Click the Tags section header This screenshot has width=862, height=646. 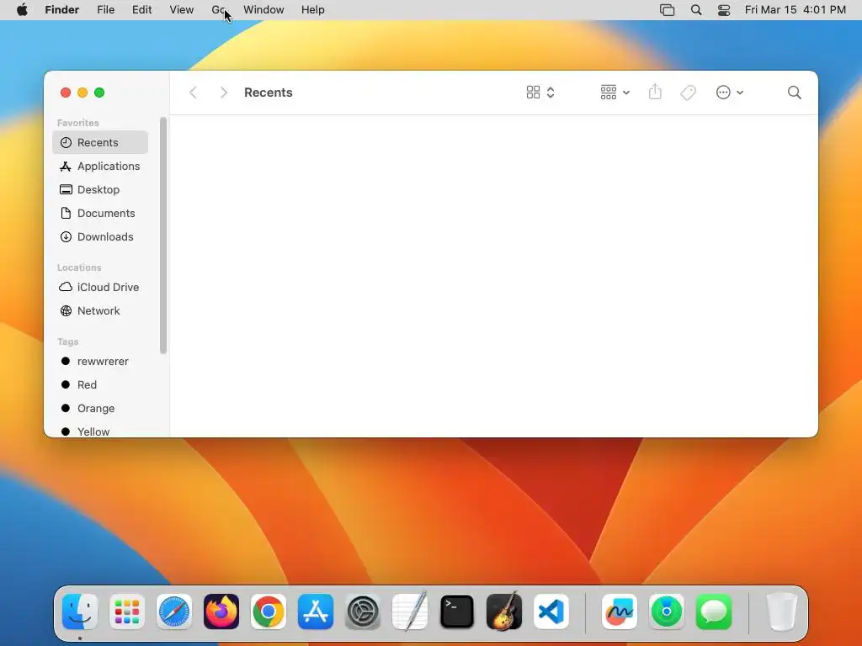pyautogui.click(x=67, y=342)
